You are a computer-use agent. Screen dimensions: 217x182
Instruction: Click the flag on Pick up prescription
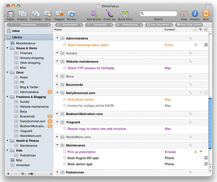tap(200, 152)
